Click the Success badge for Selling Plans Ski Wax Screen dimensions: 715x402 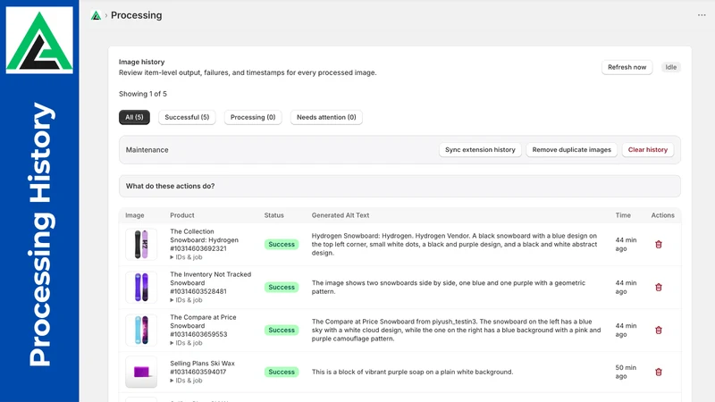(x=282, y=372)
